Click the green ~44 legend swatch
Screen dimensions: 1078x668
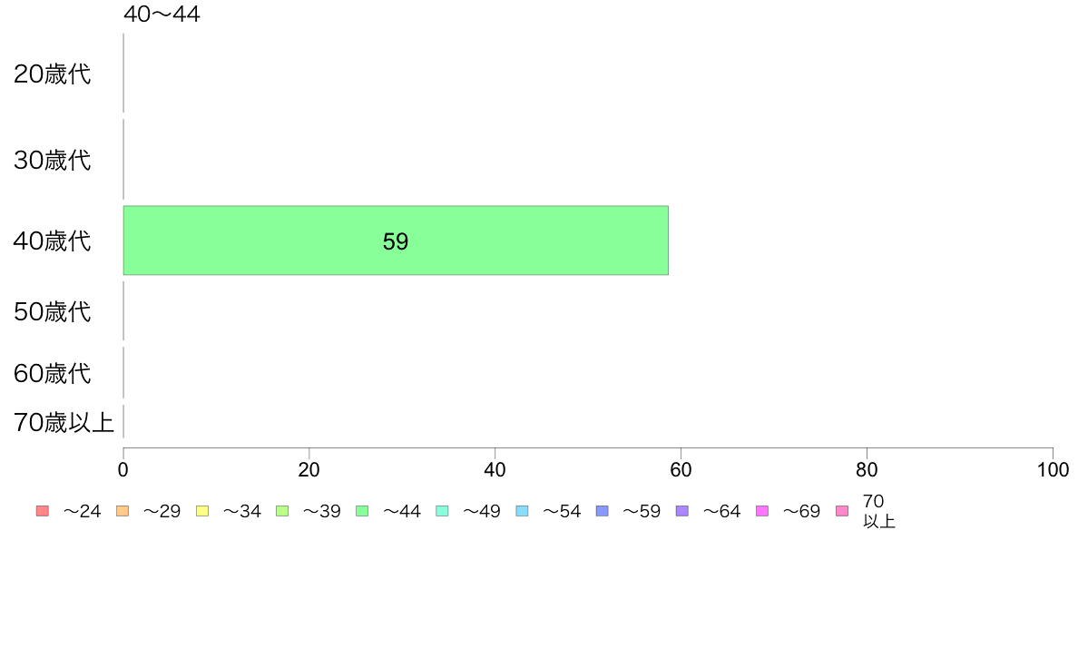click(362, 511)
